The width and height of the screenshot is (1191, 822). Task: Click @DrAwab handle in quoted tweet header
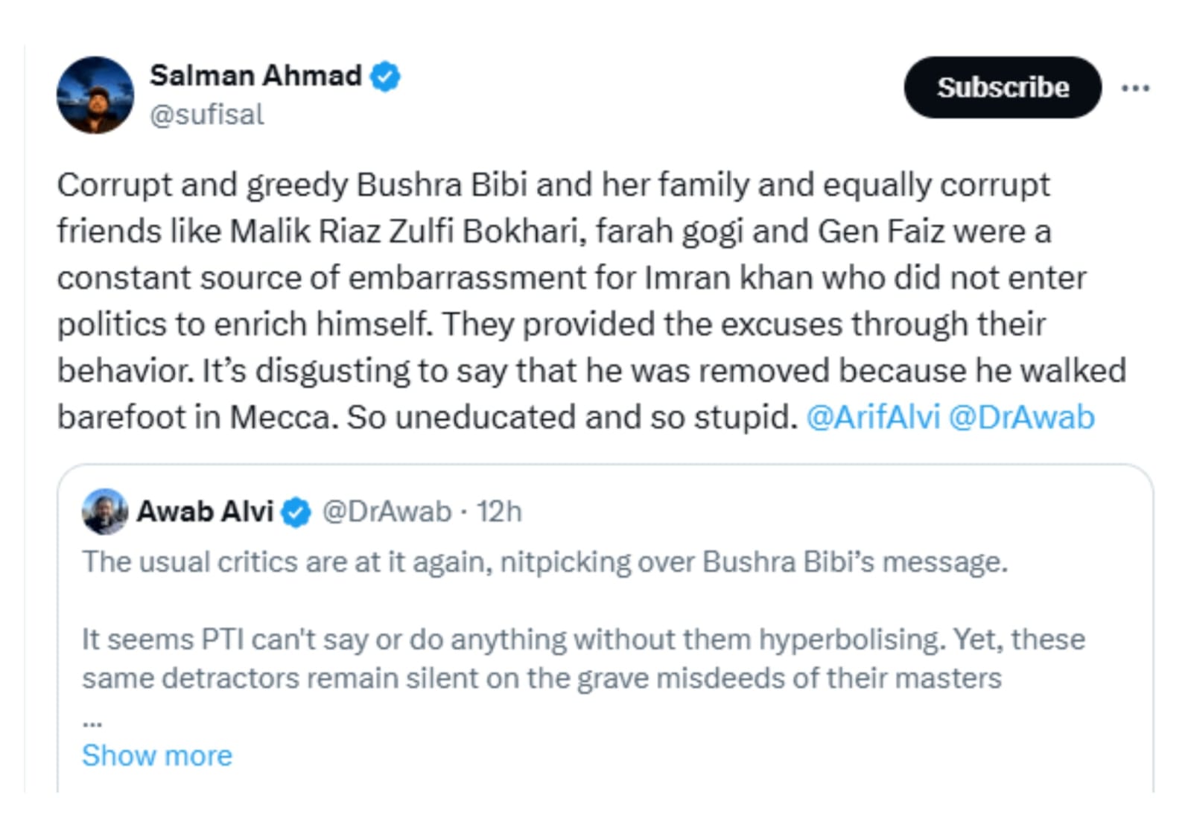tap(386, 512)
